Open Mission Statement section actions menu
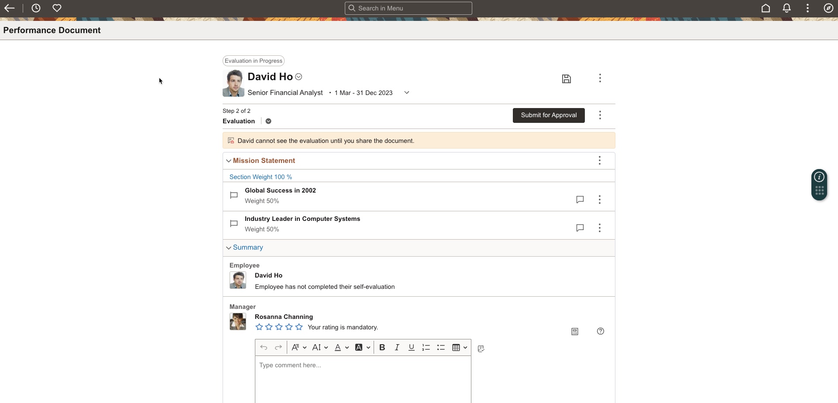This screenshot has height=403, width=838. coord(600,161)
